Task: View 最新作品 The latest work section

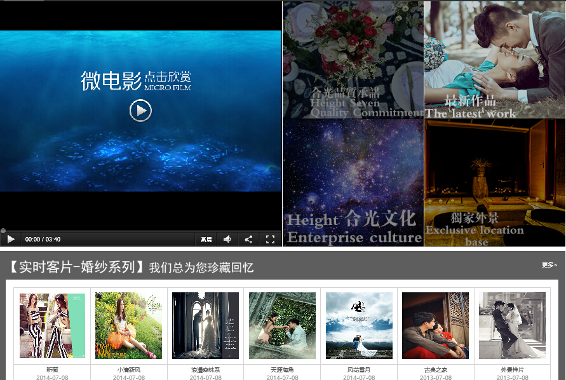Action: [x=494, y=60]
